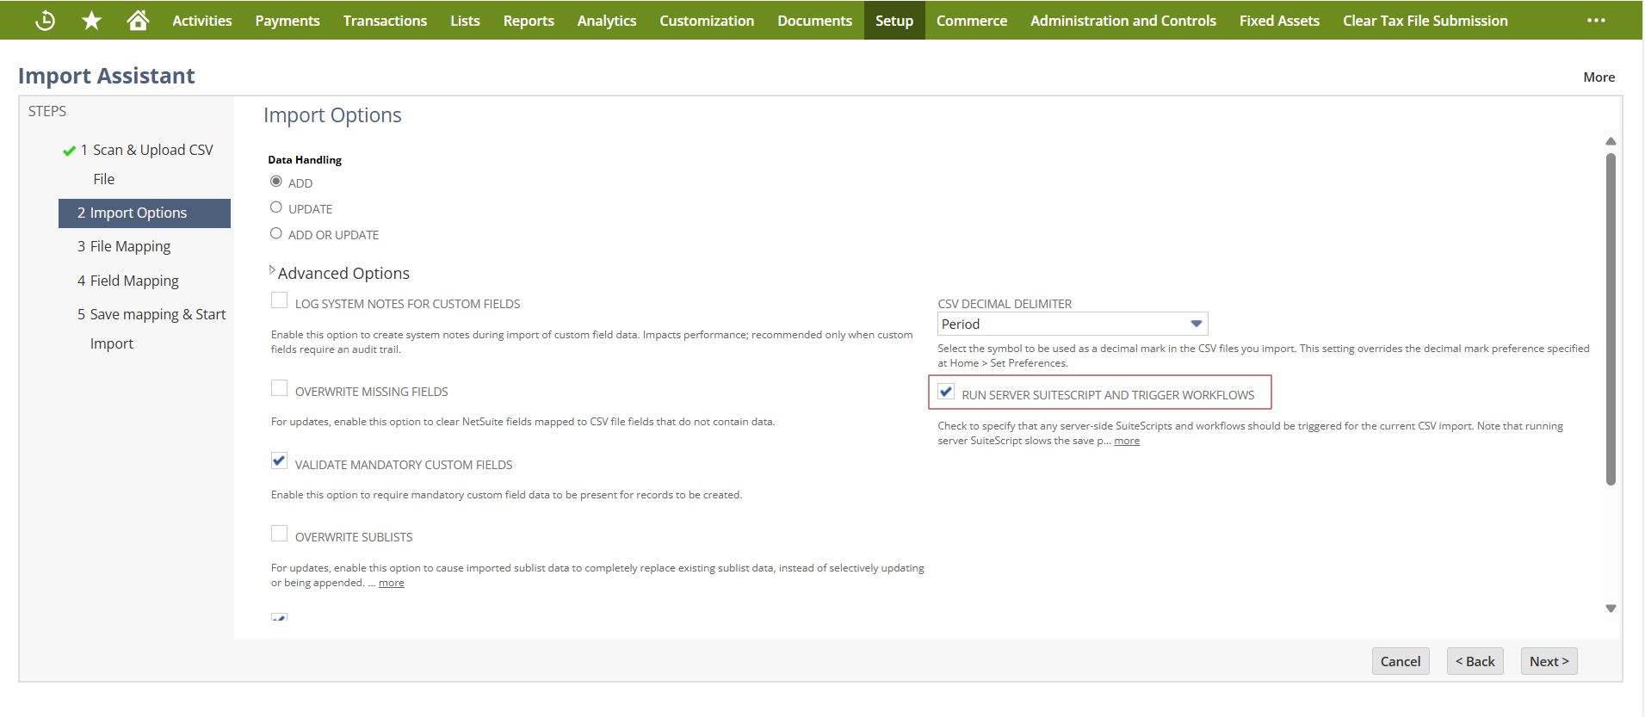Click the Cancel button
The image size is (1645, 717).
pos(1400,661)
